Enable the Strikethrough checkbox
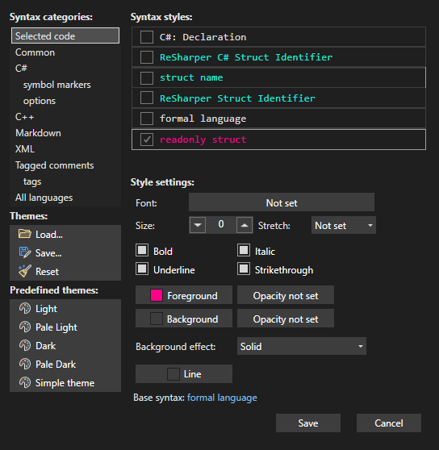 (244, 269)
